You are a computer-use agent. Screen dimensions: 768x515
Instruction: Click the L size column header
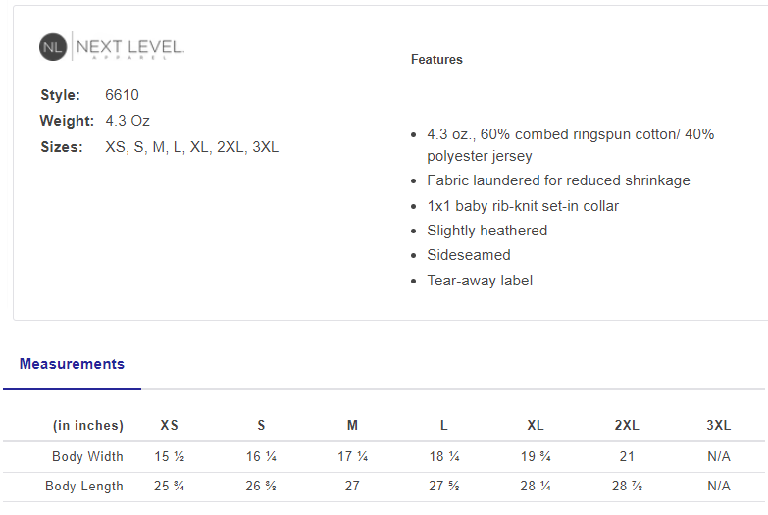click(x=443, y=426)
